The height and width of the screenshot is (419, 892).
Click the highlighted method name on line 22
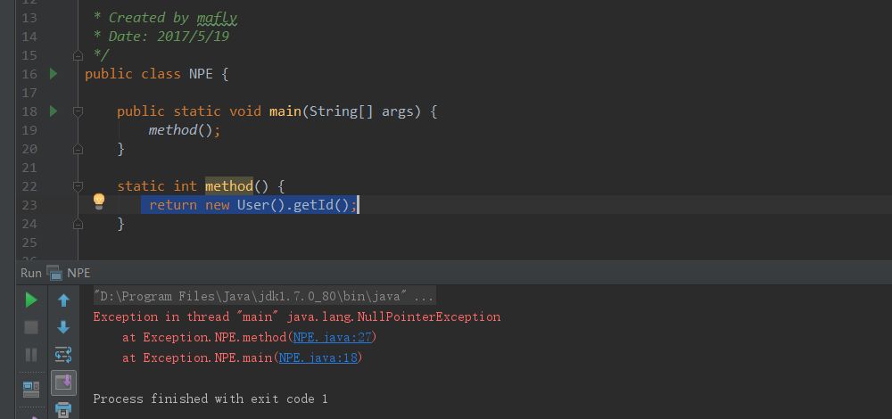pyautogui.click(x=228, y=186)
